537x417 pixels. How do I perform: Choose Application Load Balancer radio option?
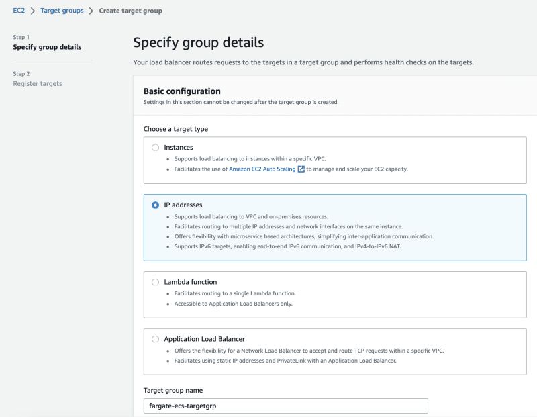click(x=156, y=339)
